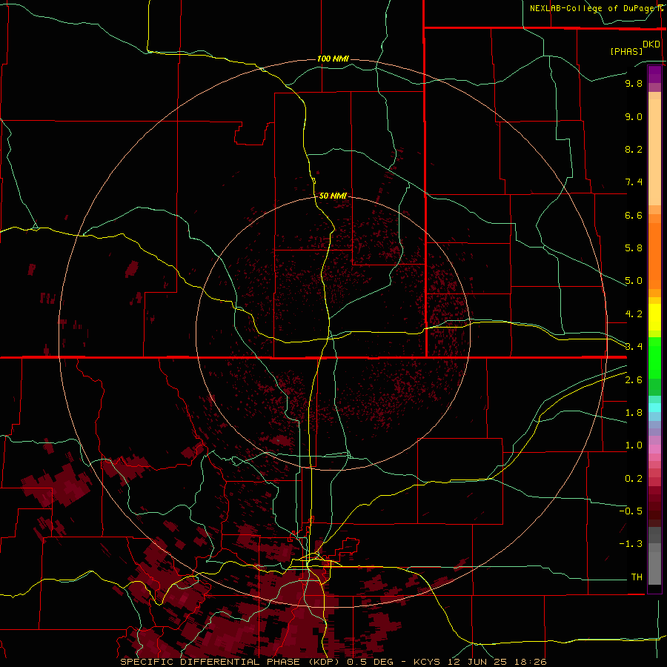Click the DKD legend unit label
Screen dimensions: 667x667
[651, 44]
